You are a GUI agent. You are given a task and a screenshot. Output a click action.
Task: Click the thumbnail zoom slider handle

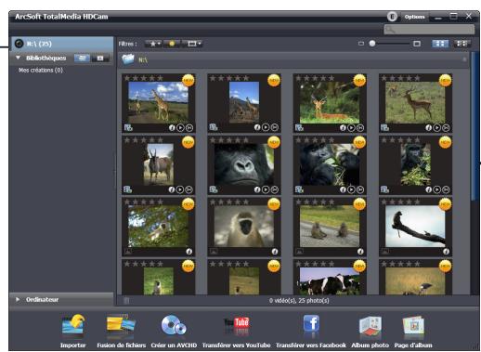point(372,44)
